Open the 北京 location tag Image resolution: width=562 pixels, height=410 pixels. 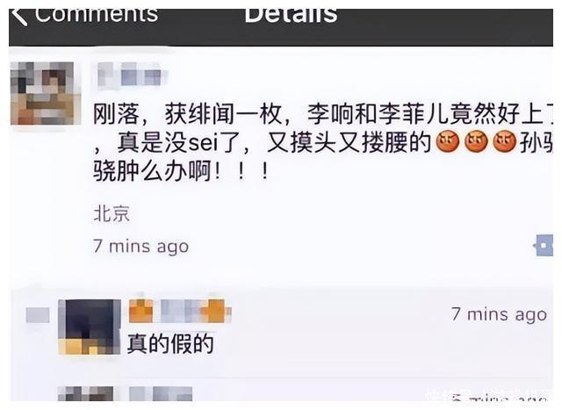point(112,213)
